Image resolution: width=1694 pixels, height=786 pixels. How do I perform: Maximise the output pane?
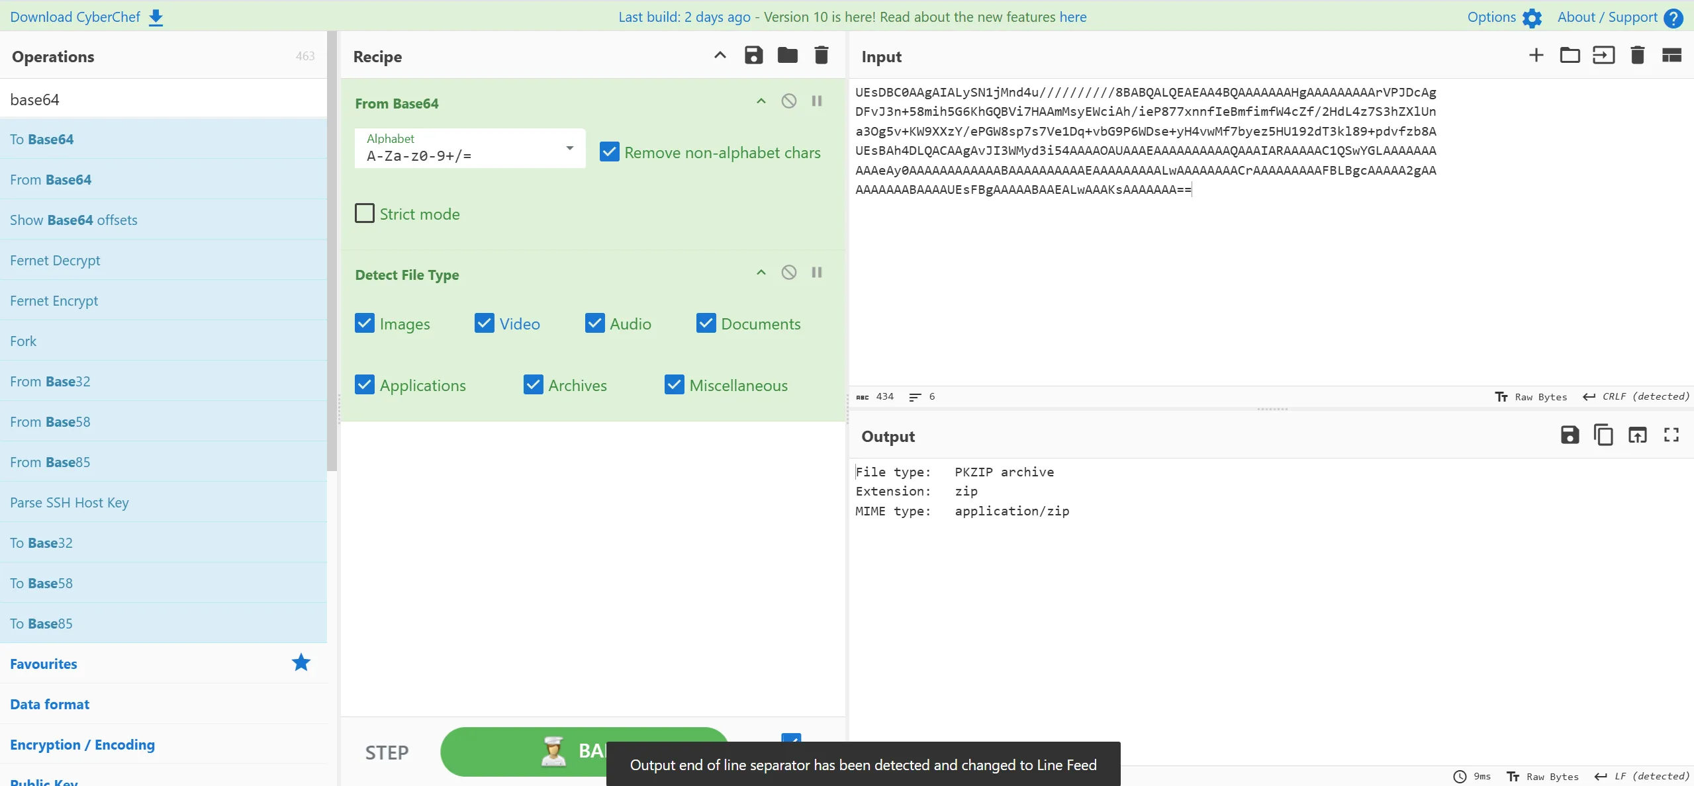pyautogui.click(x=1671, y=435)
